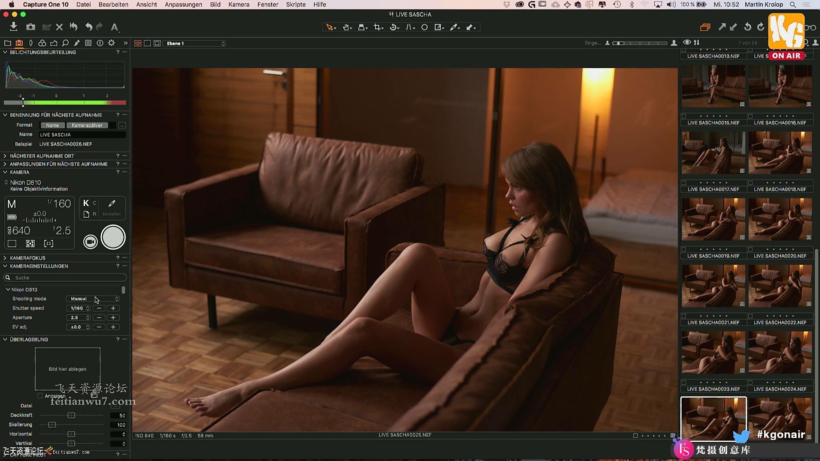Select the White balance picker tool
820x461 pixels.
[455, 27]
